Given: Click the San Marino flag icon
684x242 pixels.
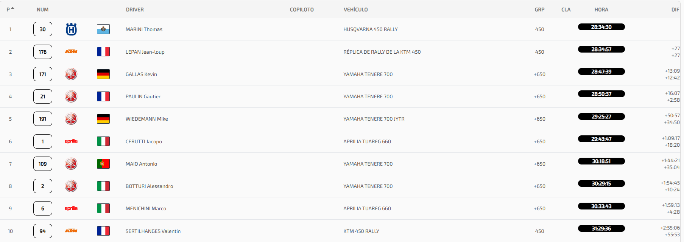Looking at the screenshot, I should pyautogui.click(x=103, y=29).
